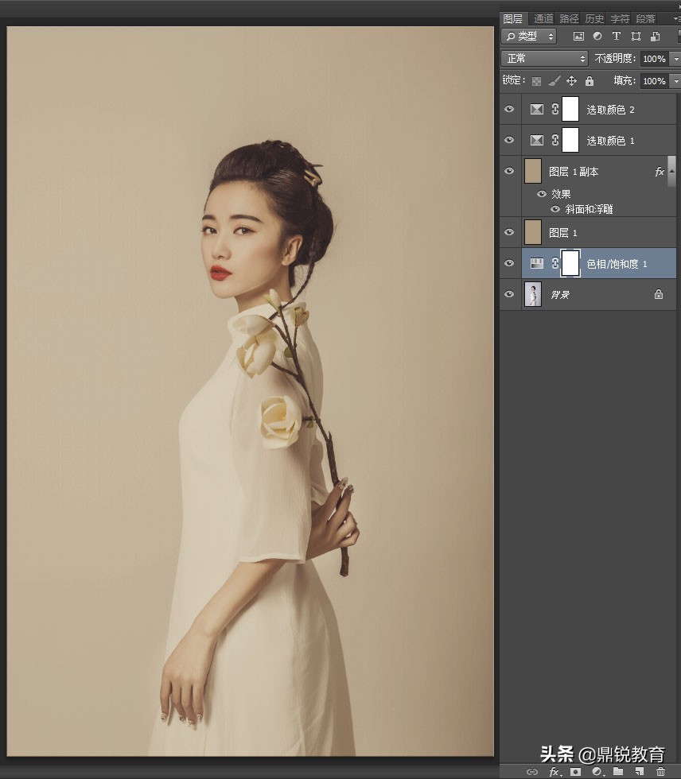Add a new layer mask

pyautogui.click(x=574, y=771)
